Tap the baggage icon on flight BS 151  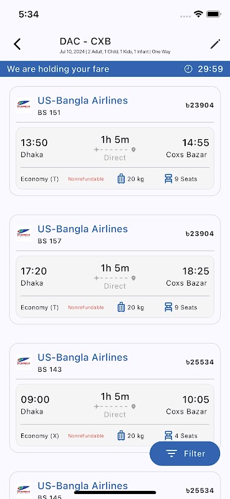click(x=121, y=179)
